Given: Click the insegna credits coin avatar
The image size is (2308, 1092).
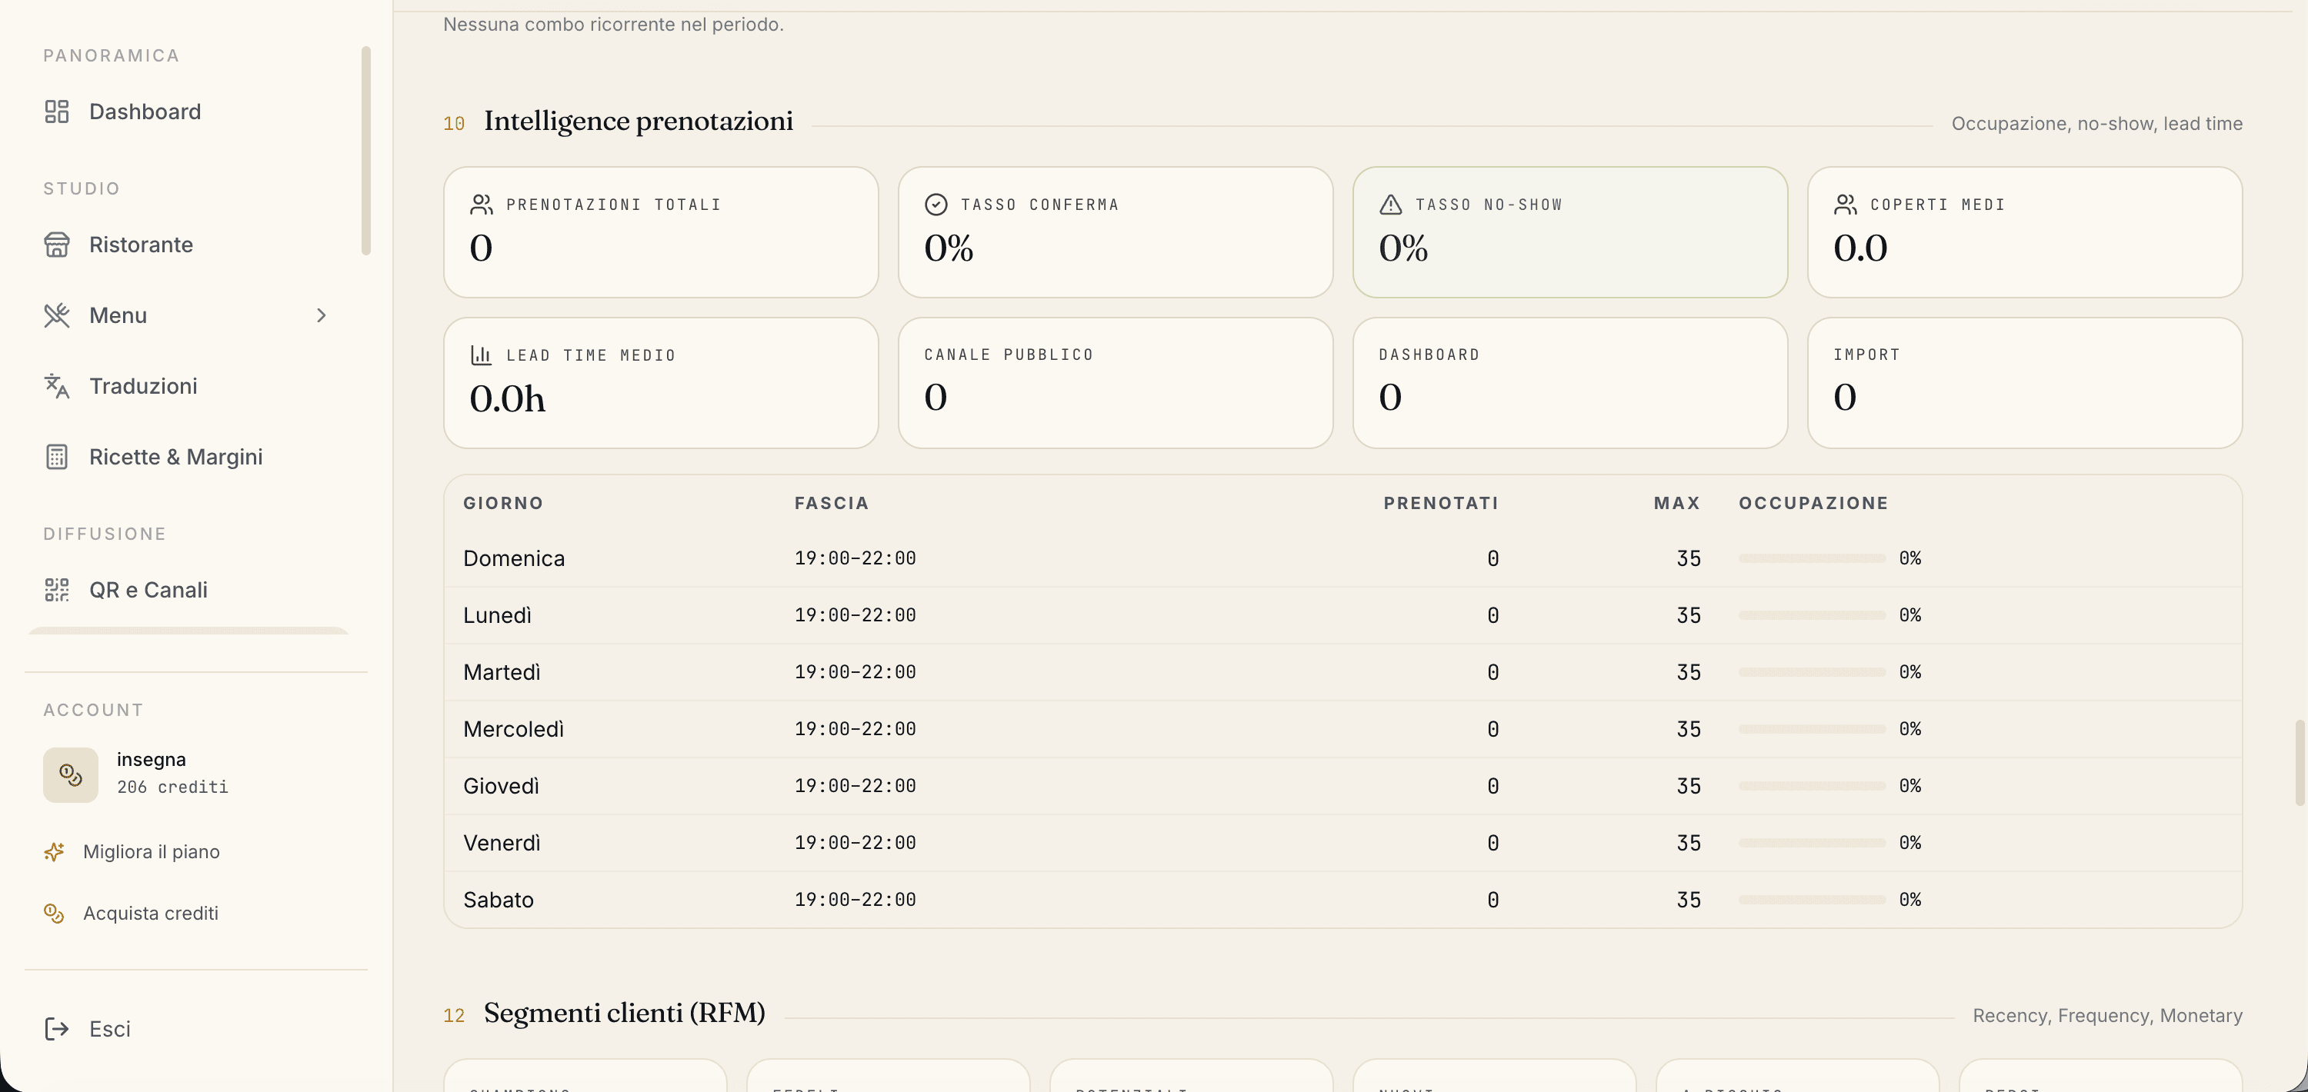Looking at the screenshot, I should (71, 774).
